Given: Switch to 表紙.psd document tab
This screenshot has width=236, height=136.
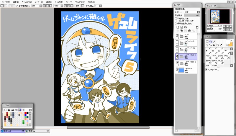Looking at the screenshot, I should (x=12, y=131).
